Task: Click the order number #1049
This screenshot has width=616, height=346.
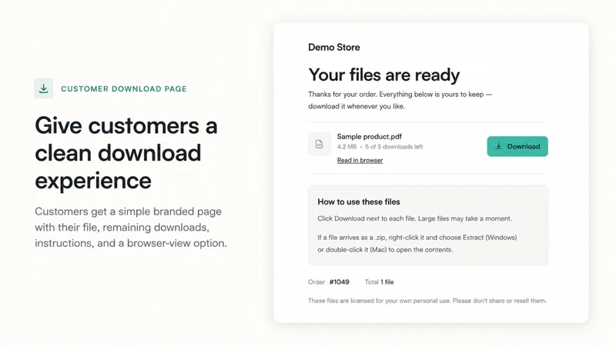Action: pos(339,282)
